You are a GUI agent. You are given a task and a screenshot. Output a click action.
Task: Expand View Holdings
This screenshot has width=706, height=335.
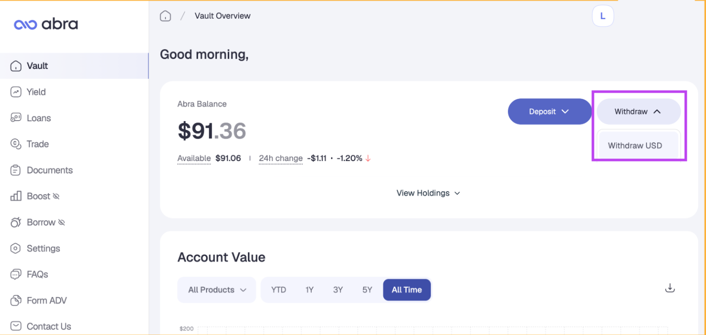[x=428, y=193]
